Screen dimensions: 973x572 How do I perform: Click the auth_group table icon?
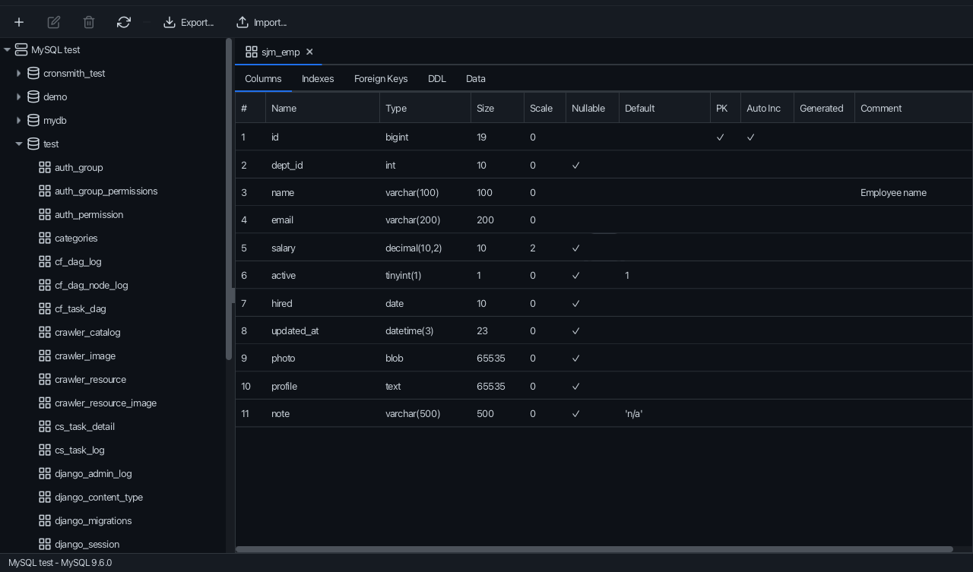click(45, 168)
